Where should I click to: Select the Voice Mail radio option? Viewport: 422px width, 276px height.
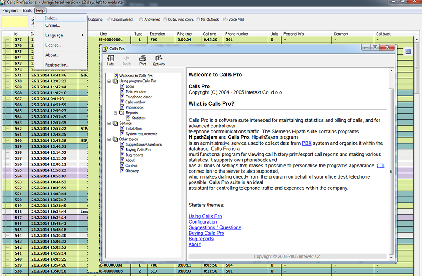click(x=226, y=19)
